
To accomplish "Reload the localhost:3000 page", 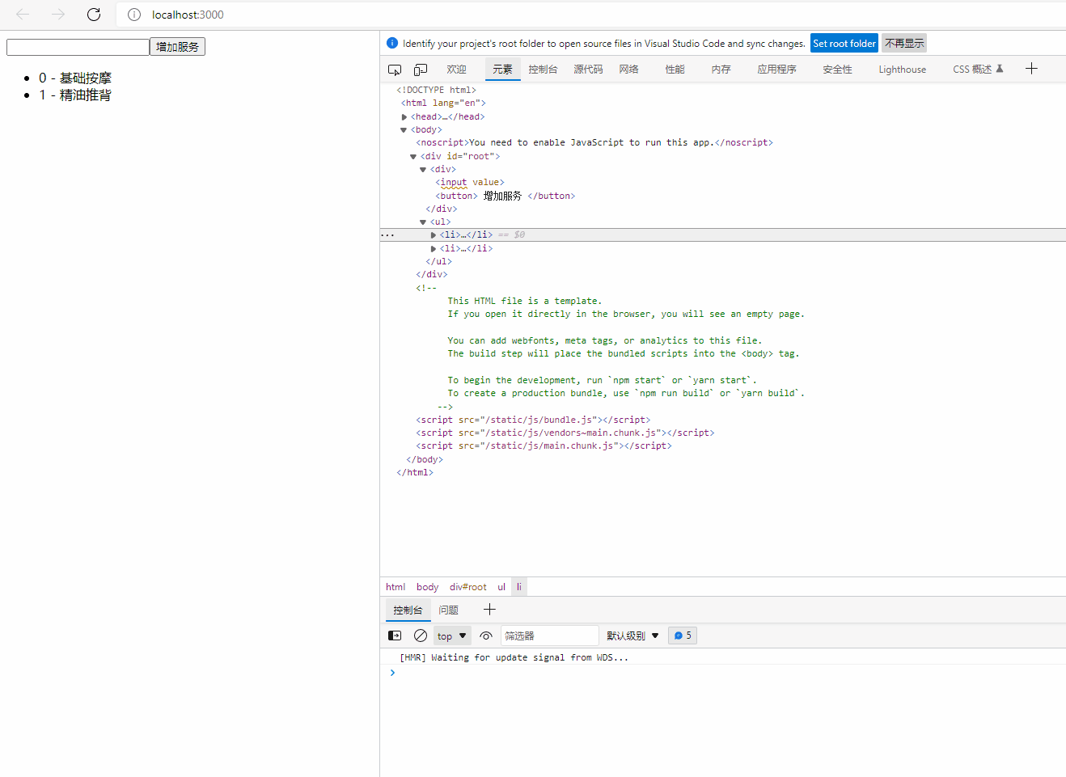I will tap(94, 15).
